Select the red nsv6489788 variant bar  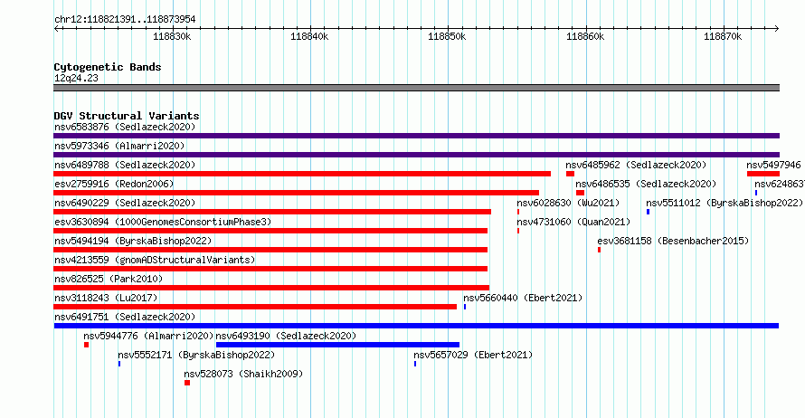click(302, 174)
